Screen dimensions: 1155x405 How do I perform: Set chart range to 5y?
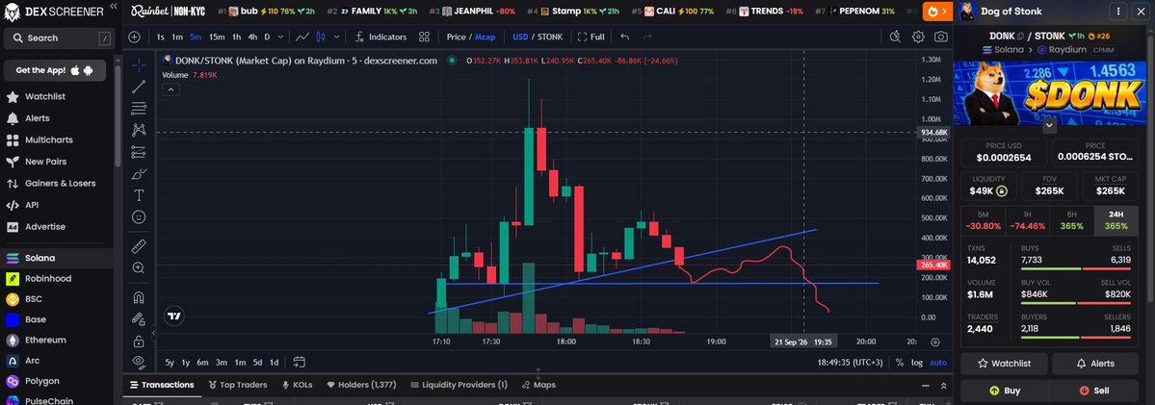170,363
